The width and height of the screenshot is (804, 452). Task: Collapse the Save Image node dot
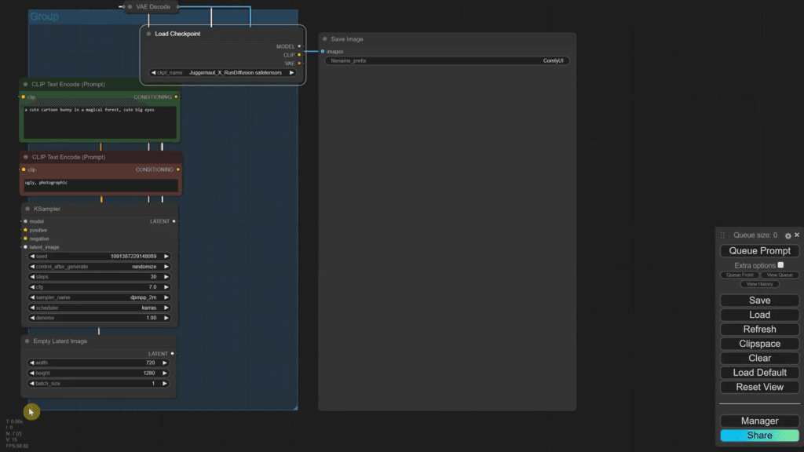pos(324,39)
